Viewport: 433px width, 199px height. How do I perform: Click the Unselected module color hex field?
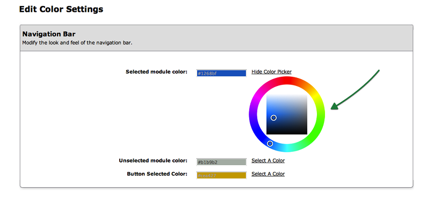[x=221, y=162]
